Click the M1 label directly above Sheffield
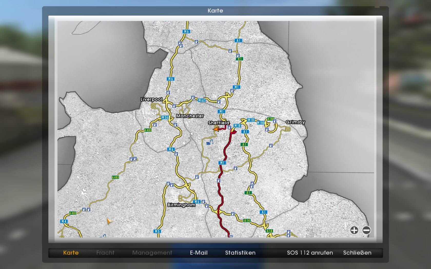The image size is (431, 269). click(x=221, y=111)
